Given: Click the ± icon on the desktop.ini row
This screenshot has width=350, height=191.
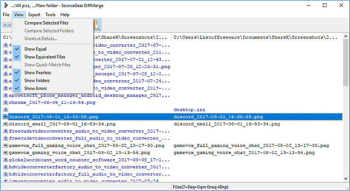Looking at the screenshot, I should (6, 110).
